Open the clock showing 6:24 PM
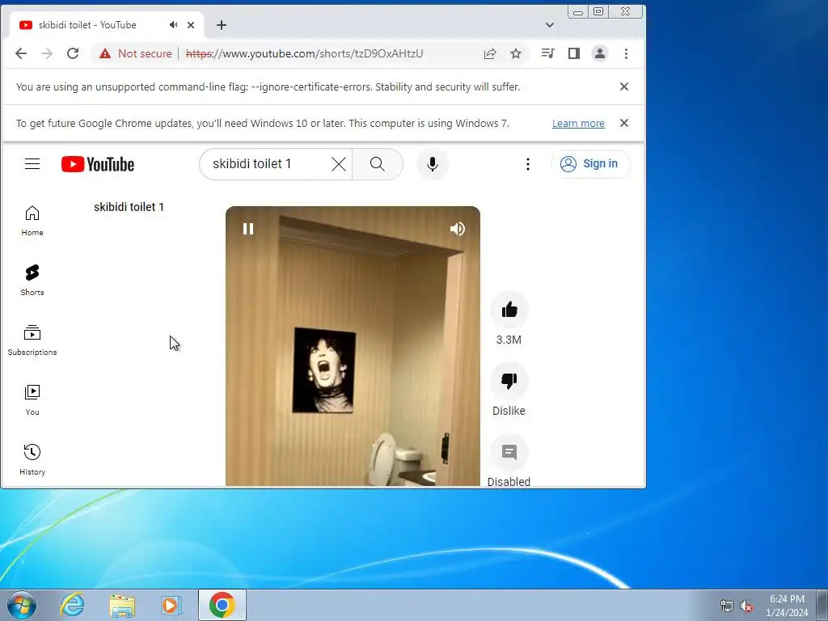This screenshot has width=828, height=621. (x=787, y=606)
